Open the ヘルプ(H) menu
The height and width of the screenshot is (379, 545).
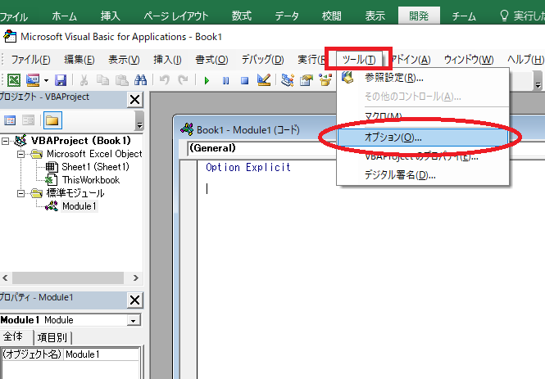tap(525, 60)
